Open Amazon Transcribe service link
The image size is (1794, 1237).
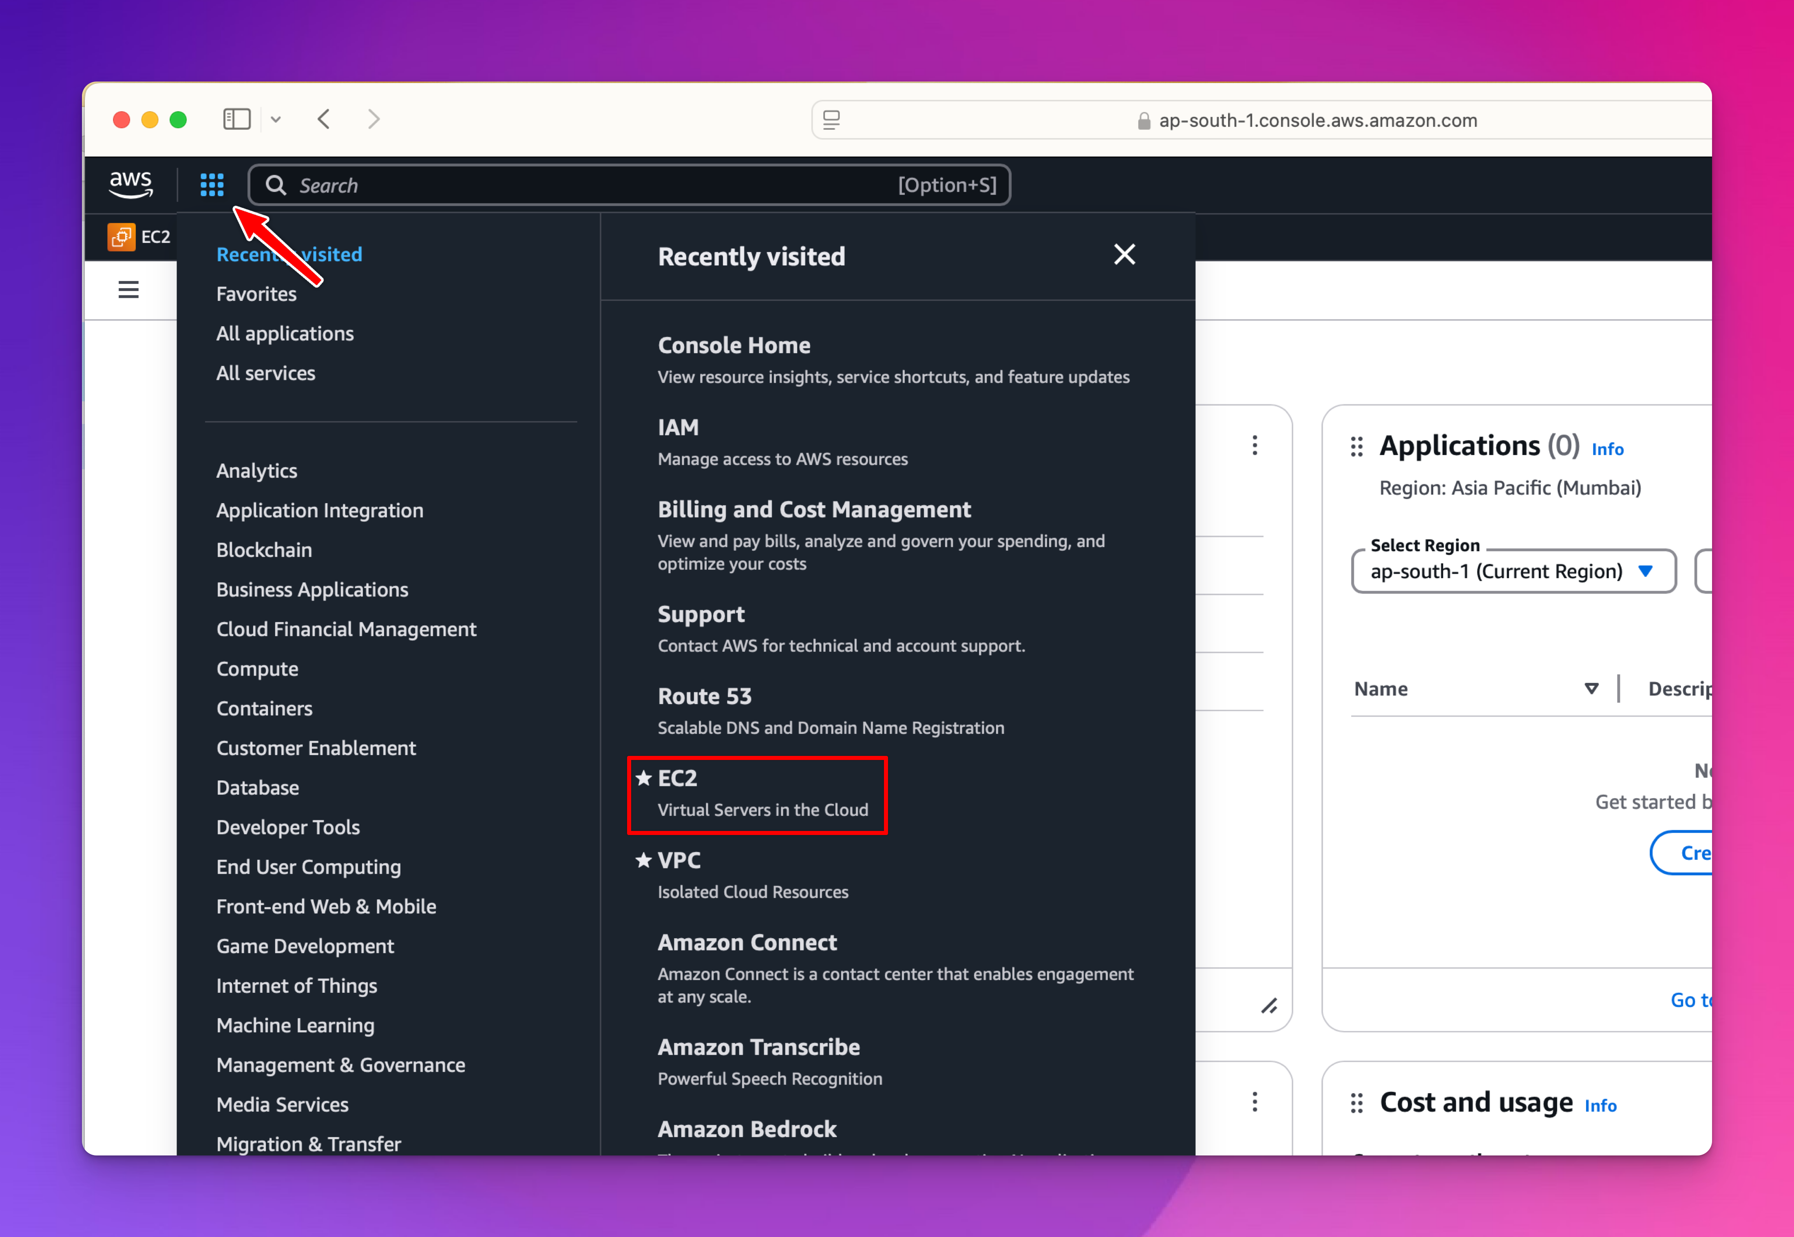click(x=759, y=1046)
